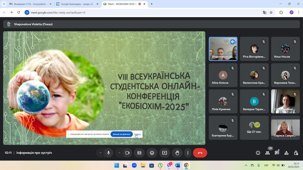Show the participants list with 39 people

pyautogui.click(x=268, y=153)
